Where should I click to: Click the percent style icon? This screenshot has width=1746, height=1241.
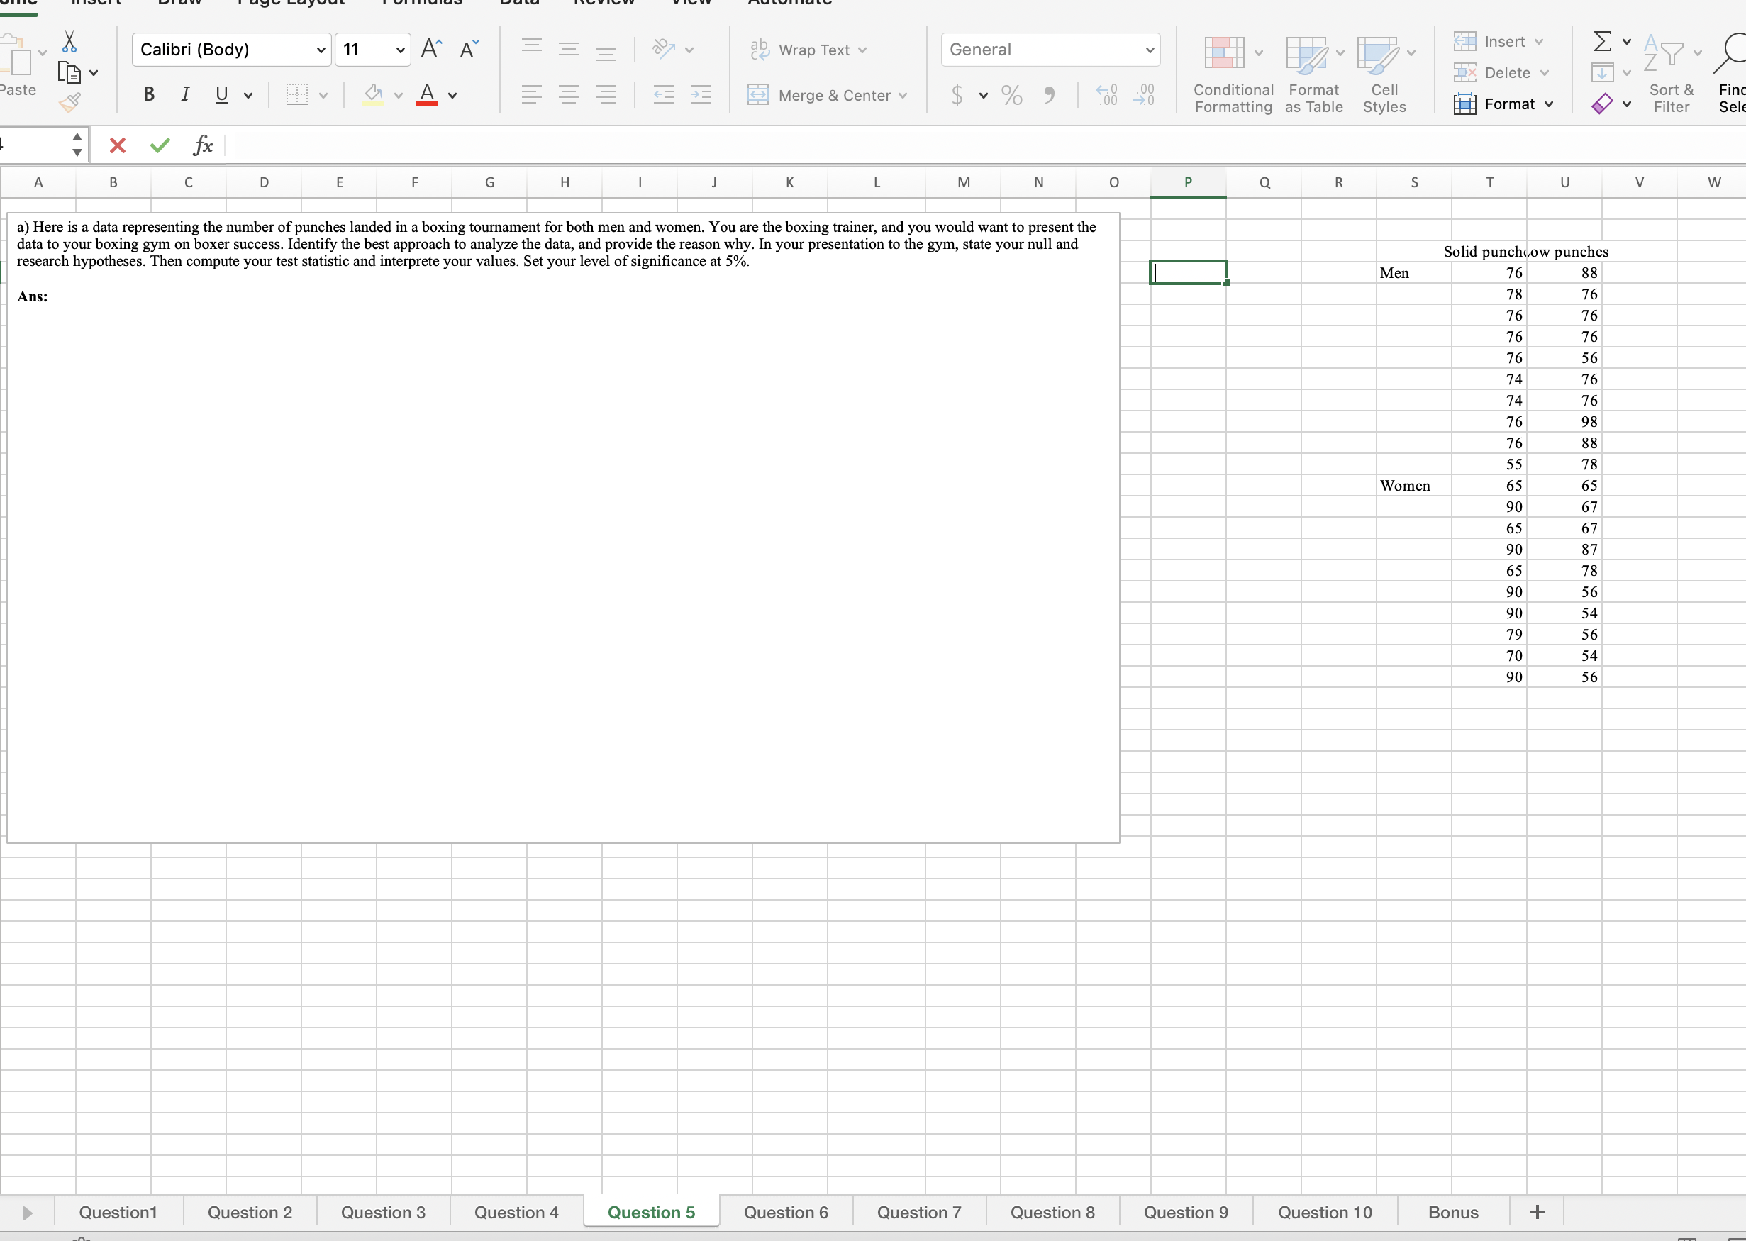click(1012, 96)
